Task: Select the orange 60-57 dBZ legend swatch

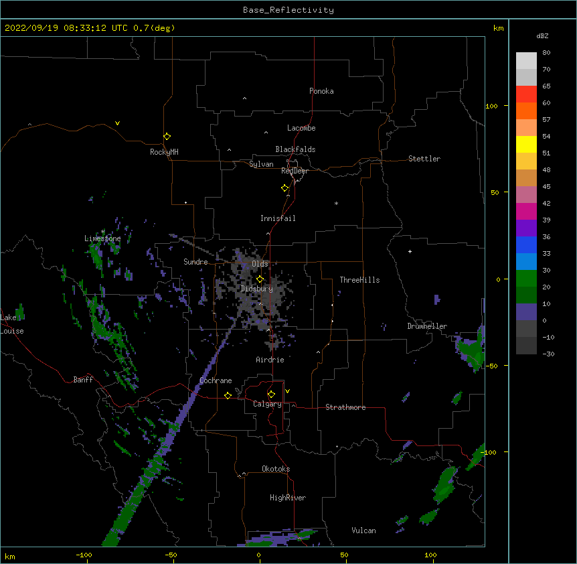Action: click(x=526, y=111)
